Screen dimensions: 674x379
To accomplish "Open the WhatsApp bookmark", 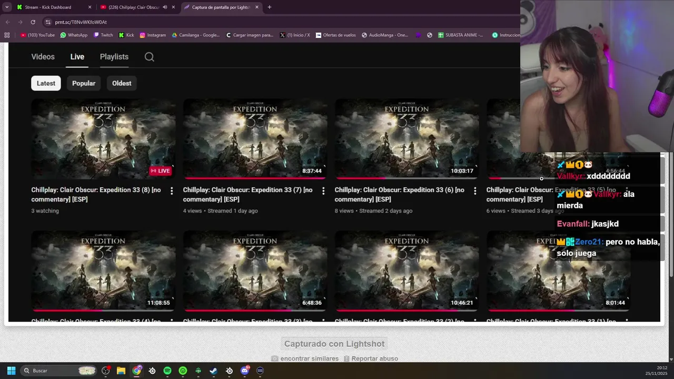I will 74,35.
